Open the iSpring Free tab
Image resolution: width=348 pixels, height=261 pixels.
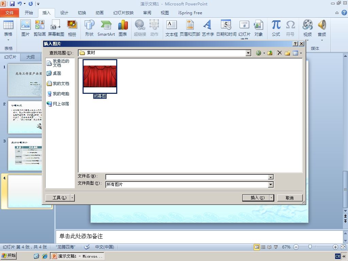pos(190,13)
